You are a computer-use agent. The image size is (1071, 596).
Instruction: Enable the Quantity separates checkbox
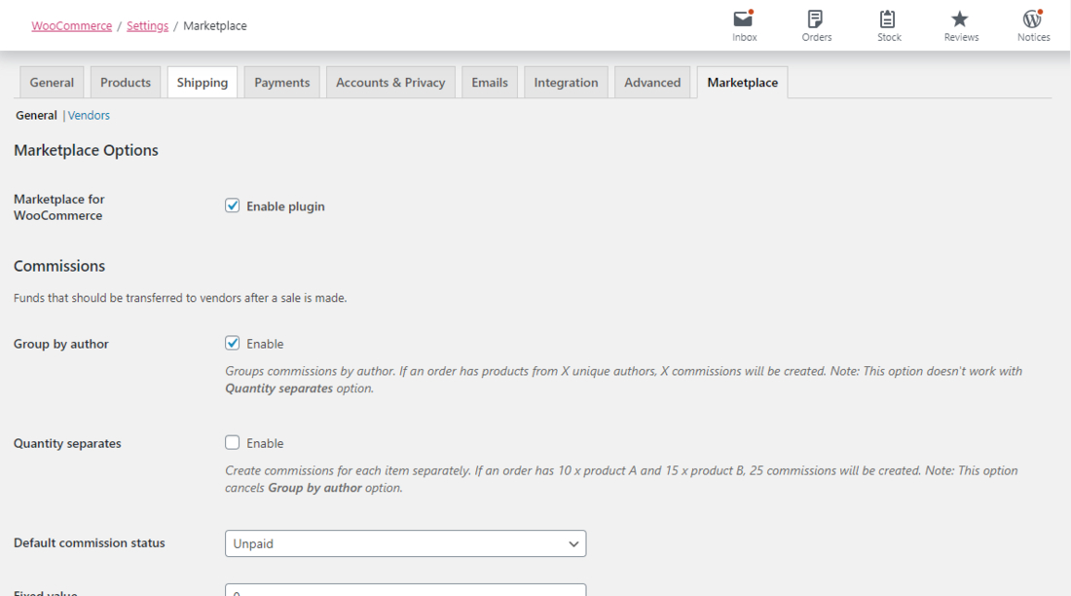233,442
